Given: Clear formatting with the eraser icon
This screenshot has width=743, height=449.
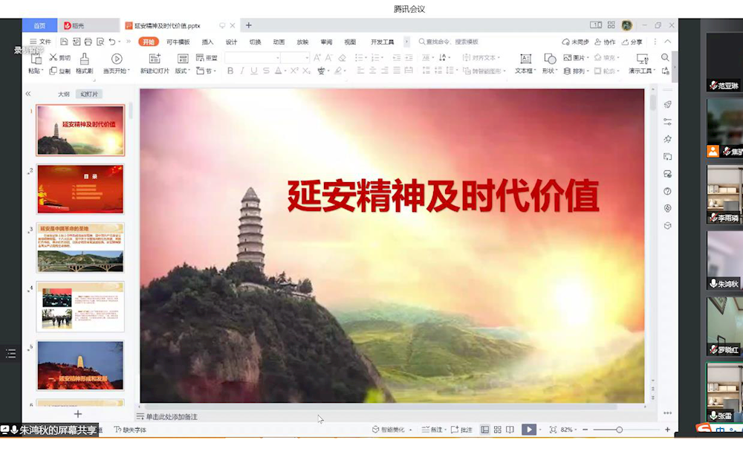Looking at the screenshot, I should [x=342, y=58].
